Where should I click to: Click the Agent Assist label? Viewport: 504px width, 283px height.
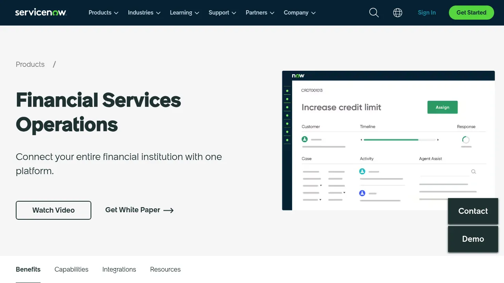pyautogui.click(x=430, y=159)
